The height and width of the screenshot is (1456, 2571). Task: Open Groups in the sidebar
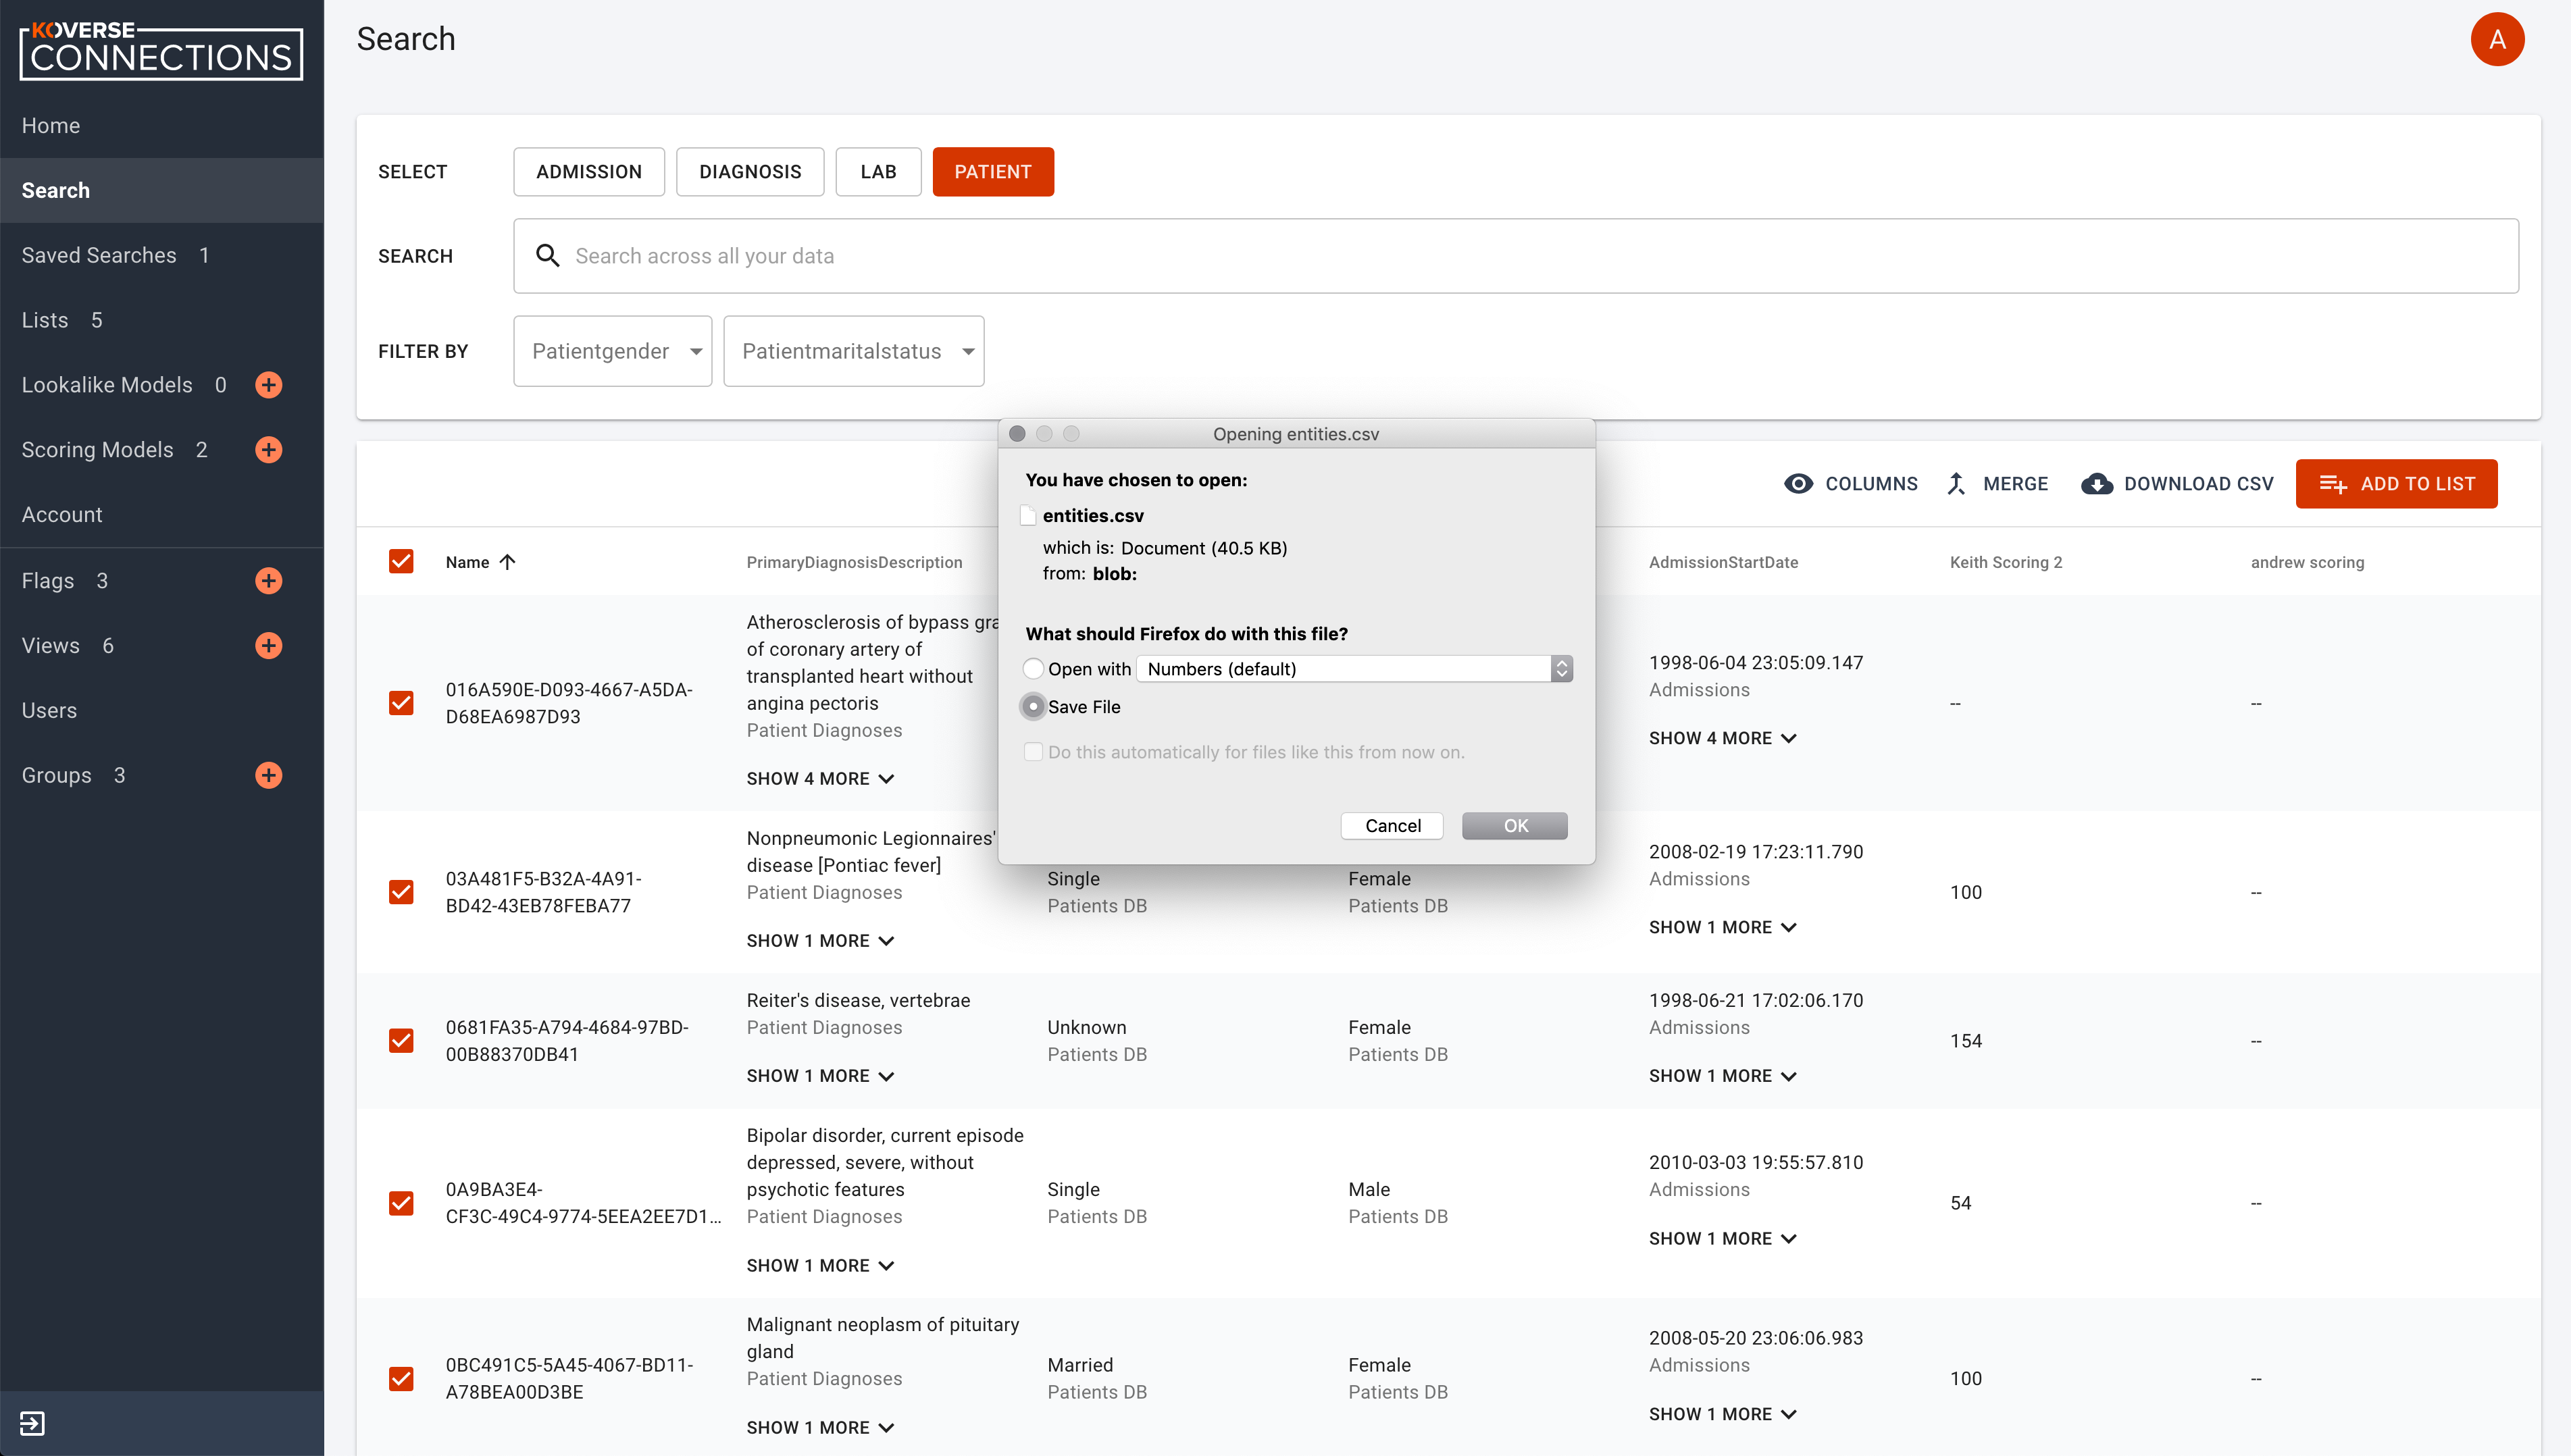point(56,775)
